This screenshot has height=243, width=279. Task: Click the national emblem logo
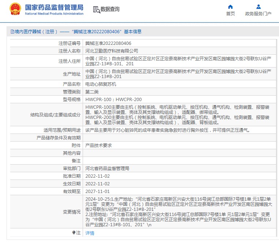tap(15, 9)
